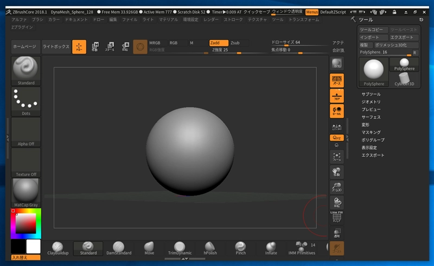Screen dimensions: 434x266
Task: Toggle the gizmo 3D round button
Action: point(140,47)
